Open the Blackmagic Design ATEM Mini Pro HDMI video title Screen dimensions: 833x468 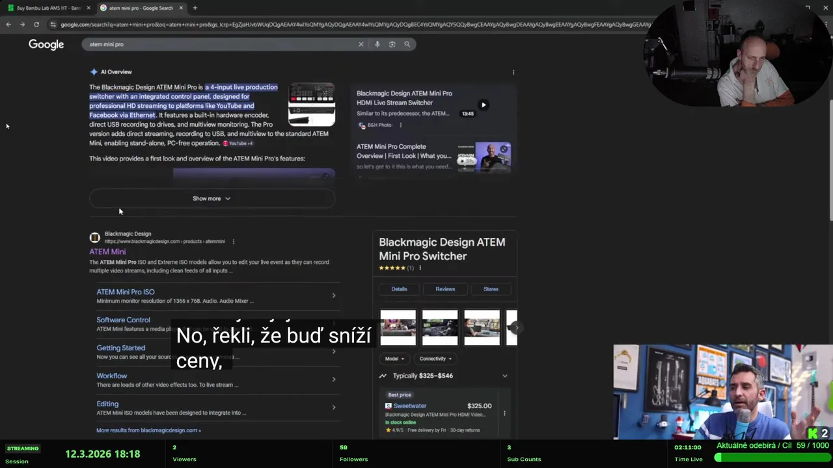pyautogui.click(x=404, y=97)
